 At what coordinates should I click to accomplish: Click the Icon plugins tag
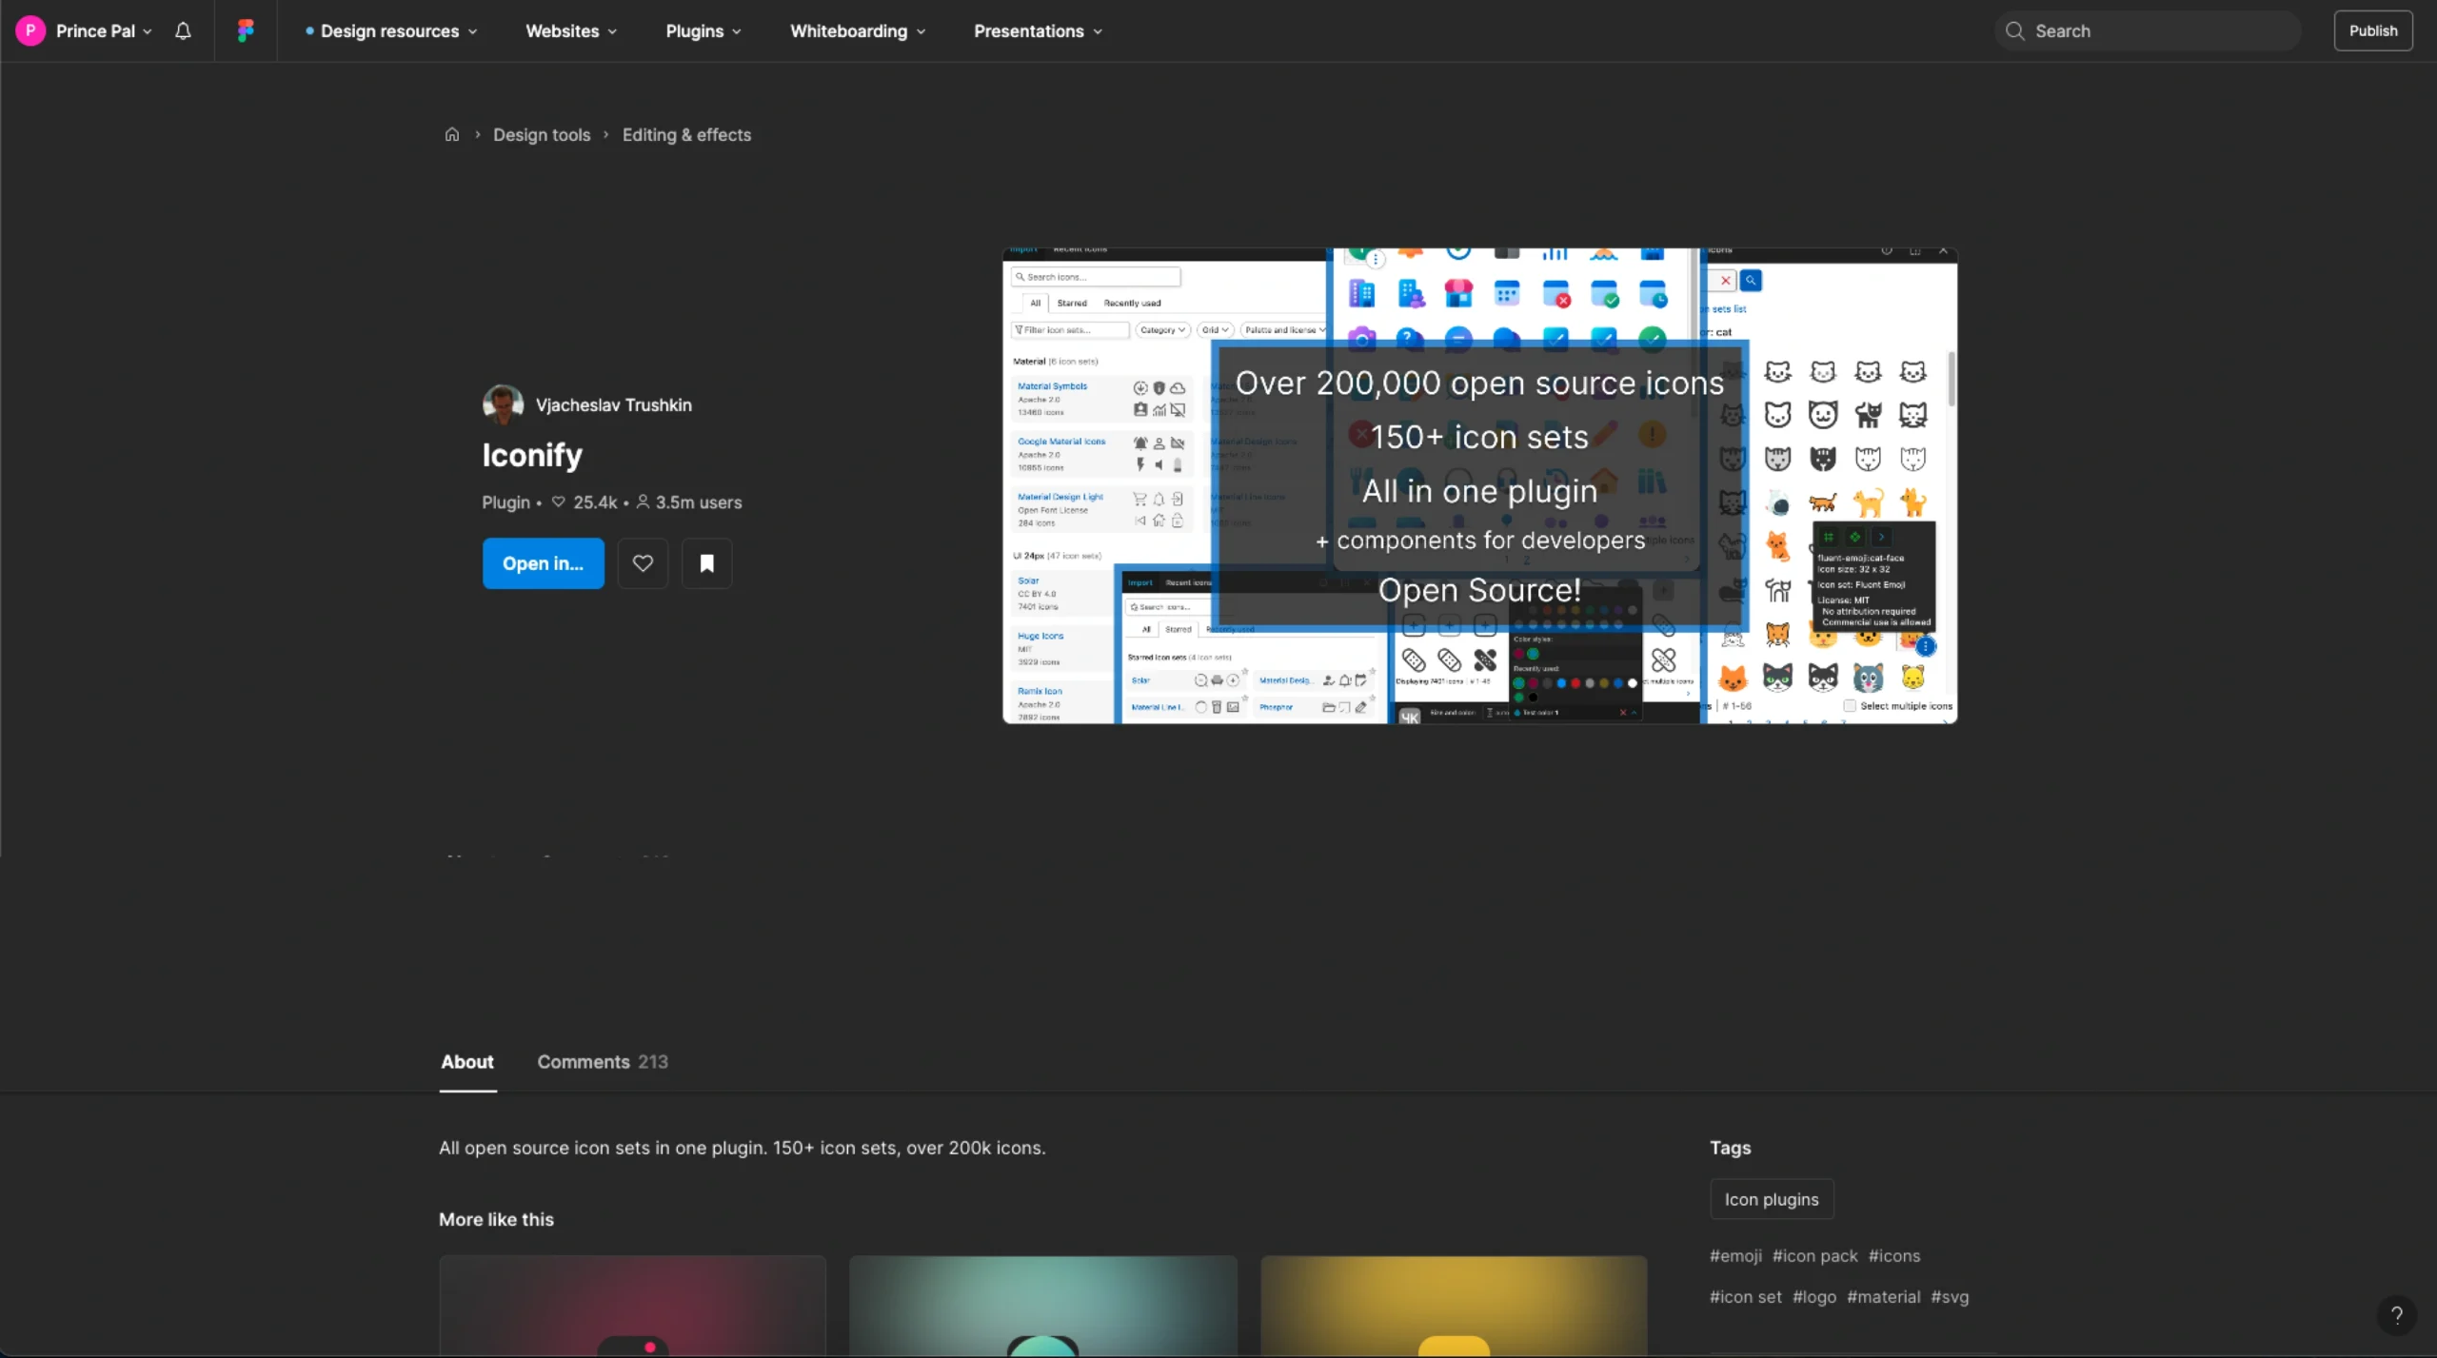1772,1199
